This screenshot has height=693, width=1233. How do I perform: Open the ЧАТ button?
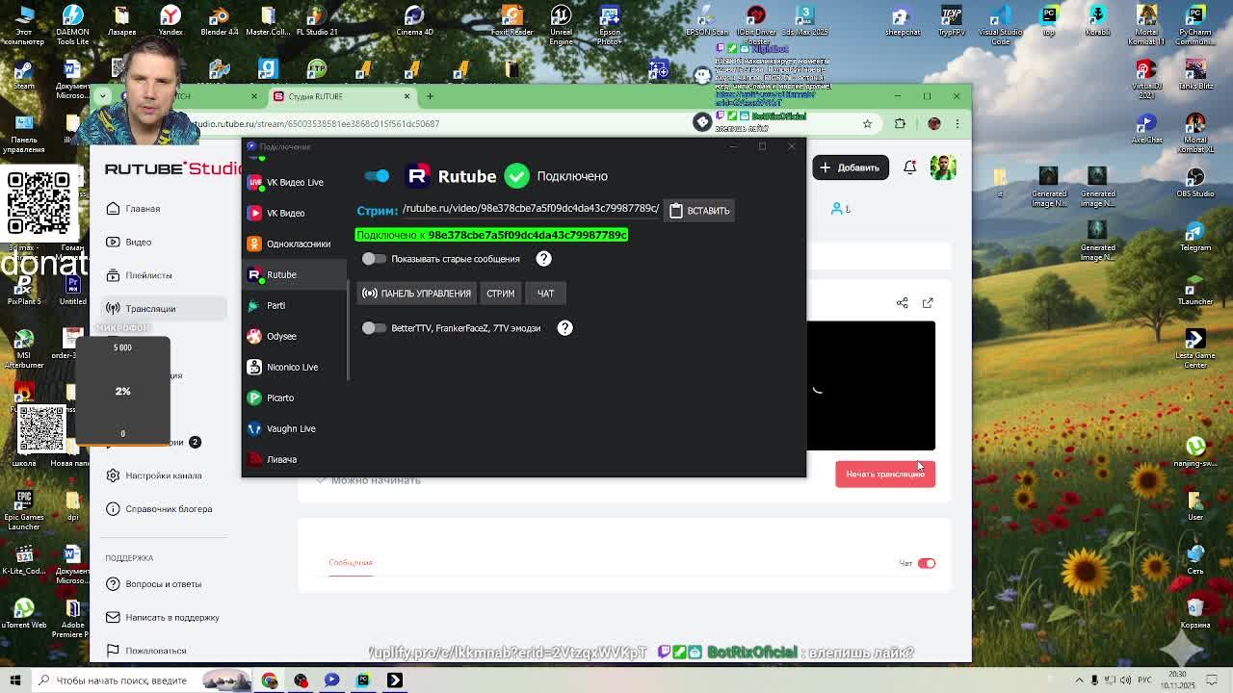pyautogui.click(x=545, y=294)
